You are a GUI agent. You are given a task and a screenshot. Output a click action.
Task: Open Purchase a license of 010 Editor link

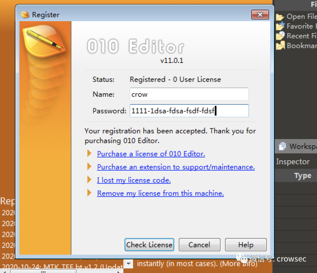[x=151, y=154]
